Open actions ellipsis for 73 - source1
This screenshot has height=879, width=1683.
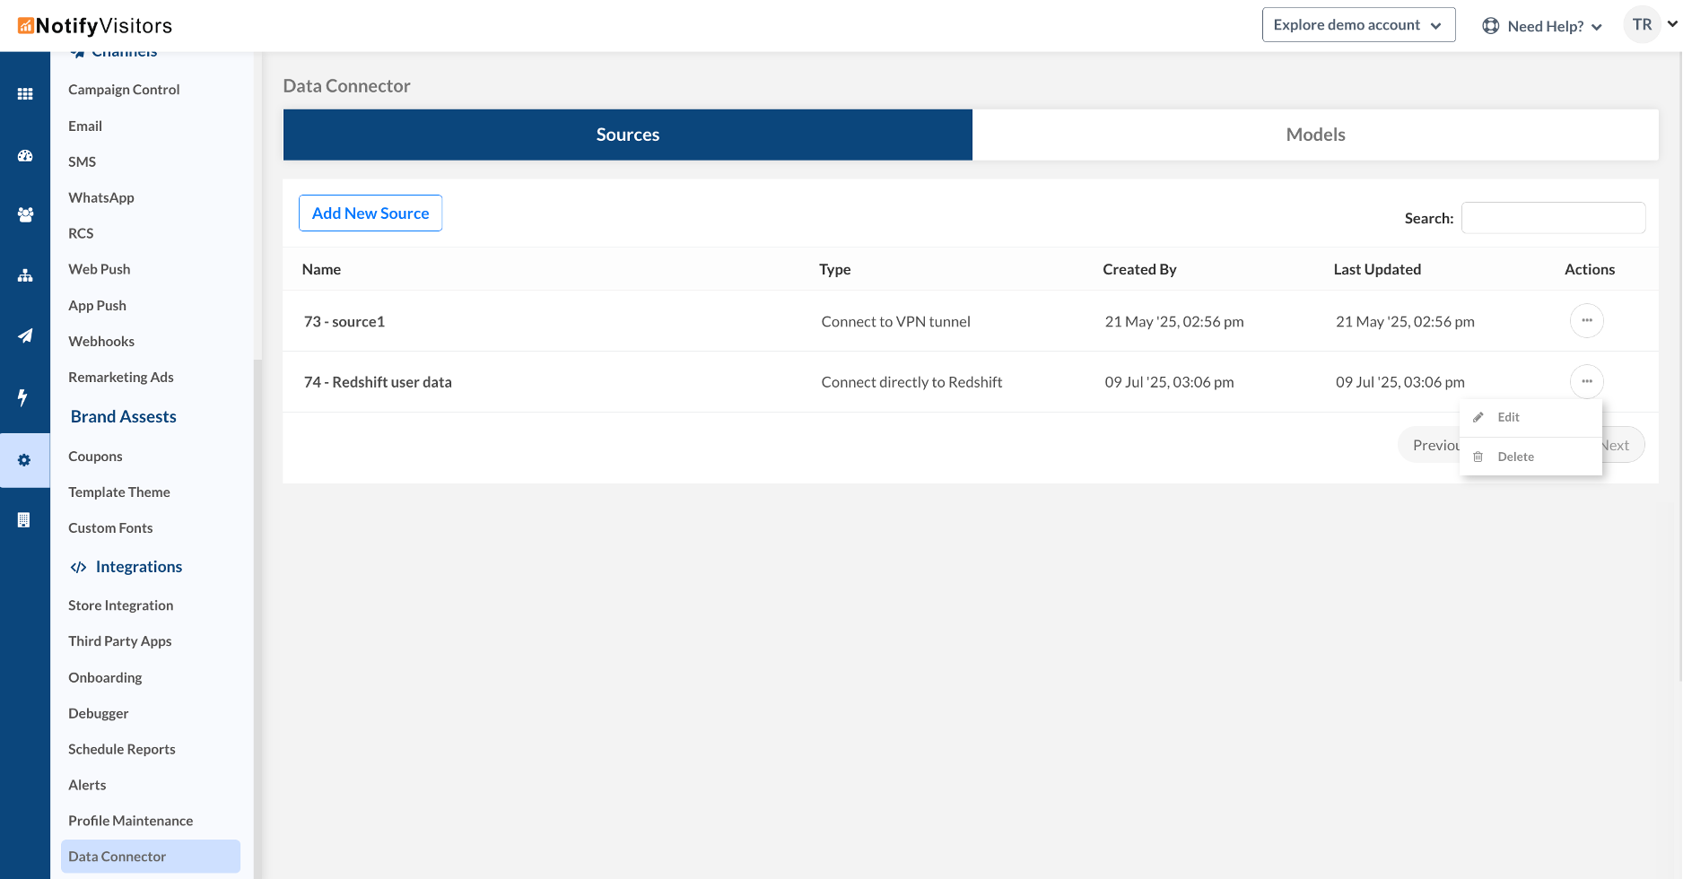tap(1587, 321)
